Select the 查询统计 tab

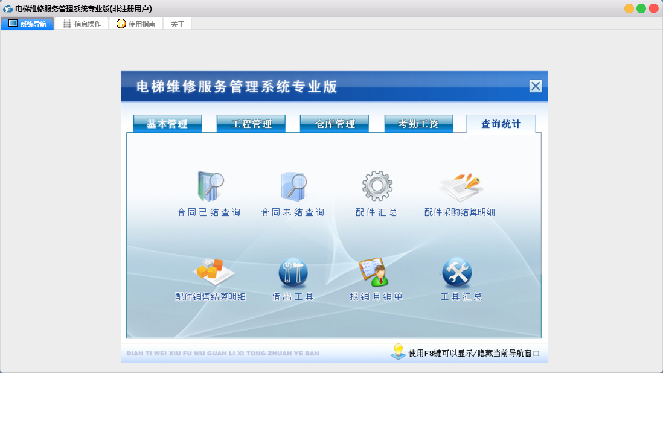[x=501, y=124]
